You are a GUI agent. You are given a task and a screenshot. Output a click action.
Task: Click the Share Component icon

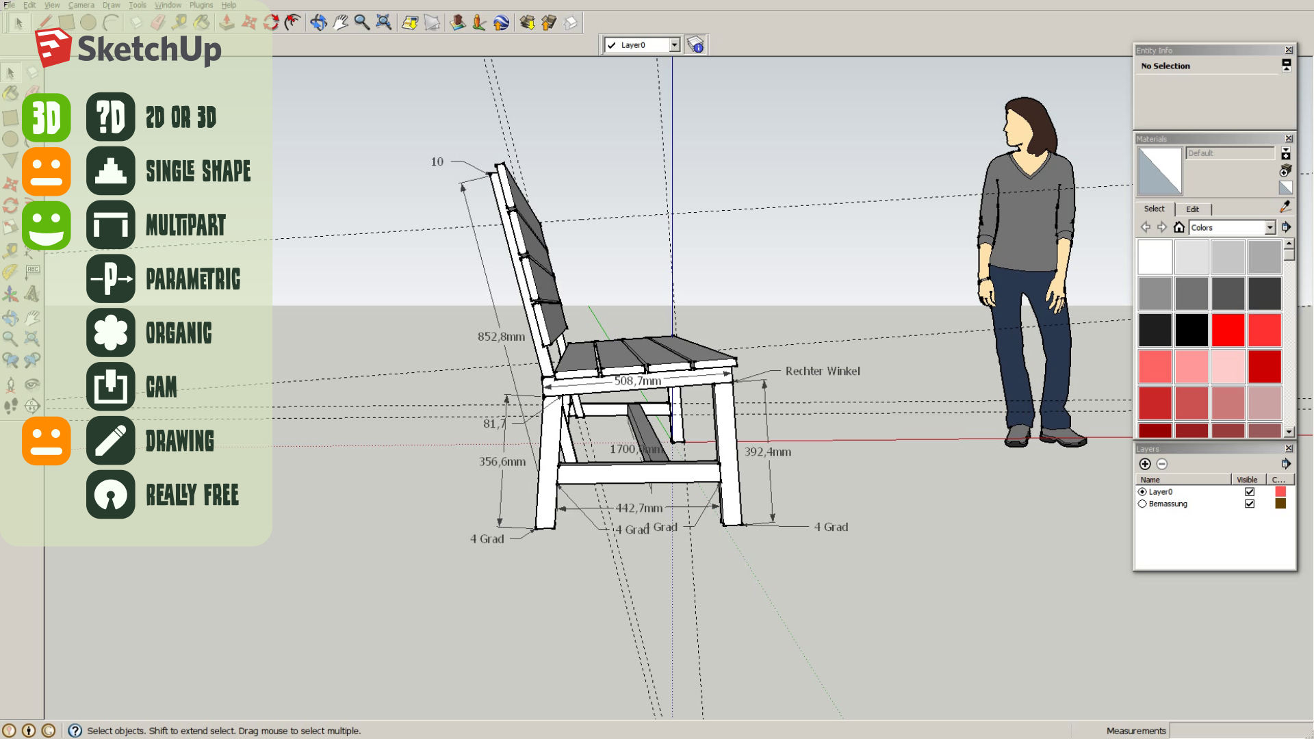571,23
